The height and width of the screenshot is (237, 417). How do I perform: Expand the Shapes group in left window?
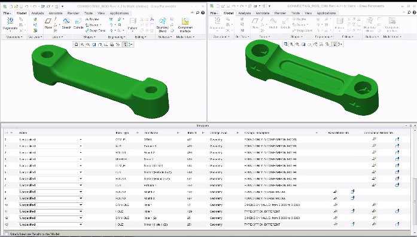click(x=89, y=37)
